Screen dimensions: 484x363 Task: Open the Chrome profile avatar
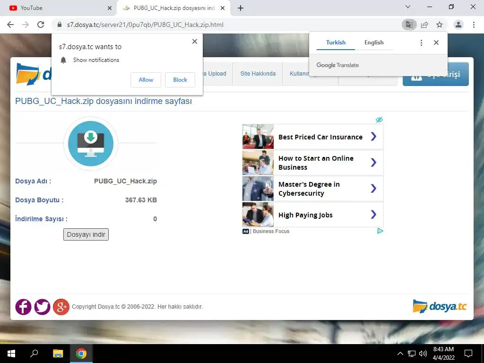point(458,25)
